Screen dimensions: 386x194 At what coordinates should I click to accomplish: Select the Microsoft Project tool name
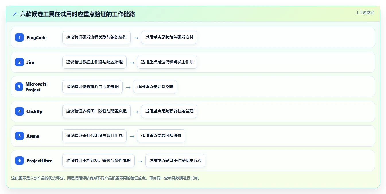pyautogui.click(x=36, y=87)
